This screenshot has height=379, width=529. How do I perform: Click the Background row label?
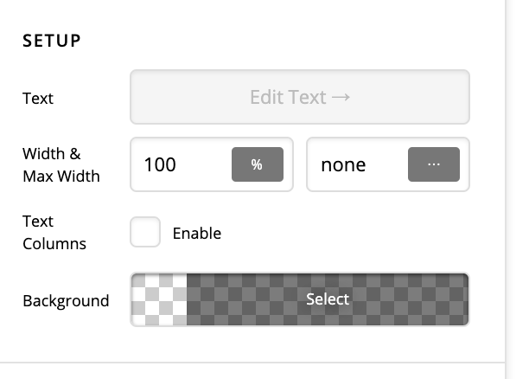(66, 301)
